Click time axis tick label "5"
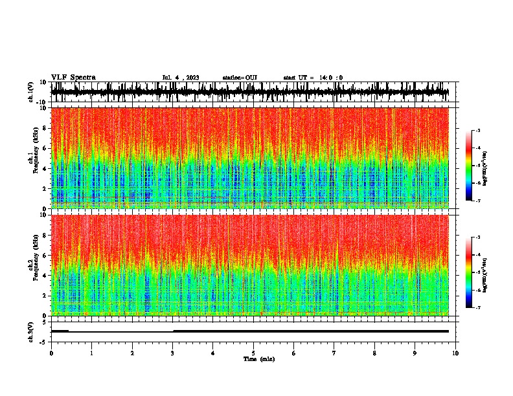 point(253,353)
